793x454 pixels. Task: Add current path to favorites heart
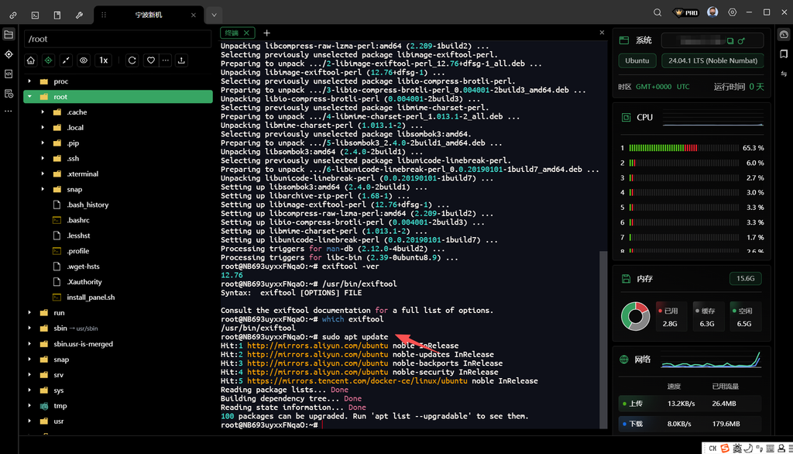pyautogui.click(x=151, y=60)
